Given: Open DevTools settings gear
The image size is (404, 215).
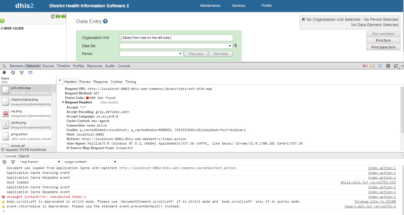Looking at the screenshot, I should pos(388,66).
